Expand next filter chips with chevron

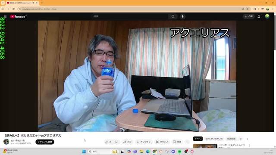[248, 139]
